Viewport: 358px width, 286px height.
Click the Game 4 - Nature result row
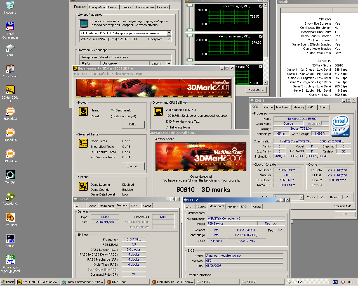click(328, 95)
